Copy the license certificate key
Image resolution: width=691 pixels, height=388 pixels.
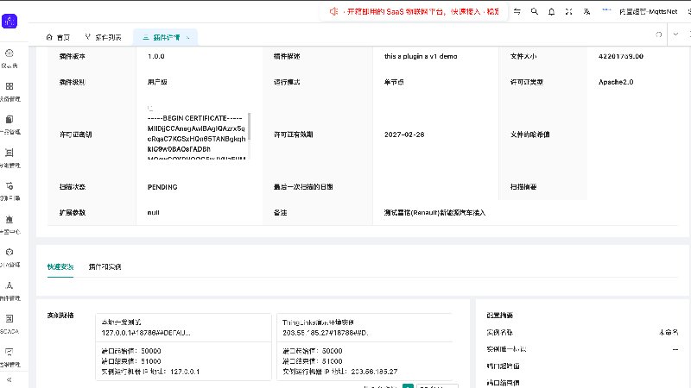[150, 109]
